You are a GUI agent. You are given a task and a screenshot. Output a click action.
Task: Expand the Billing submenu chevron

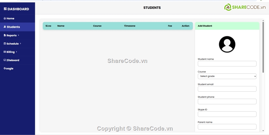click(x=16, y=52)
